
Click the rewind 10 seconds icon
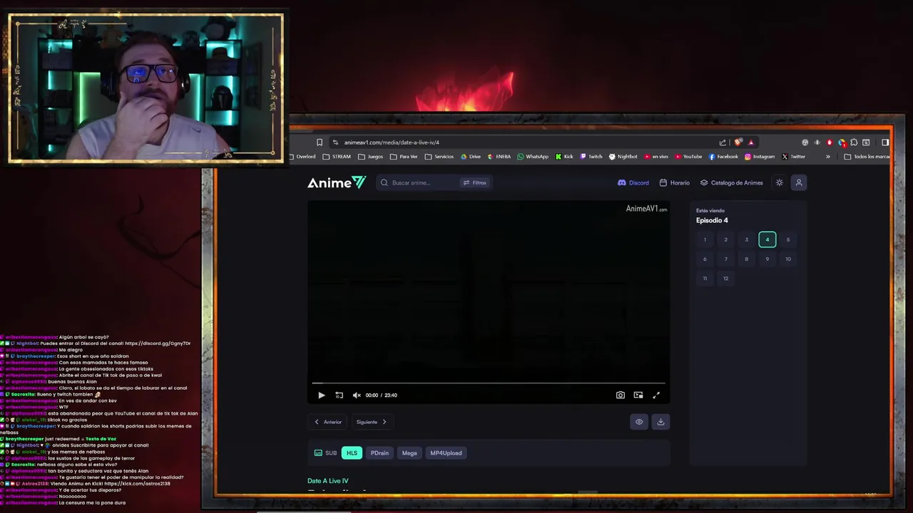click(339, 395)
